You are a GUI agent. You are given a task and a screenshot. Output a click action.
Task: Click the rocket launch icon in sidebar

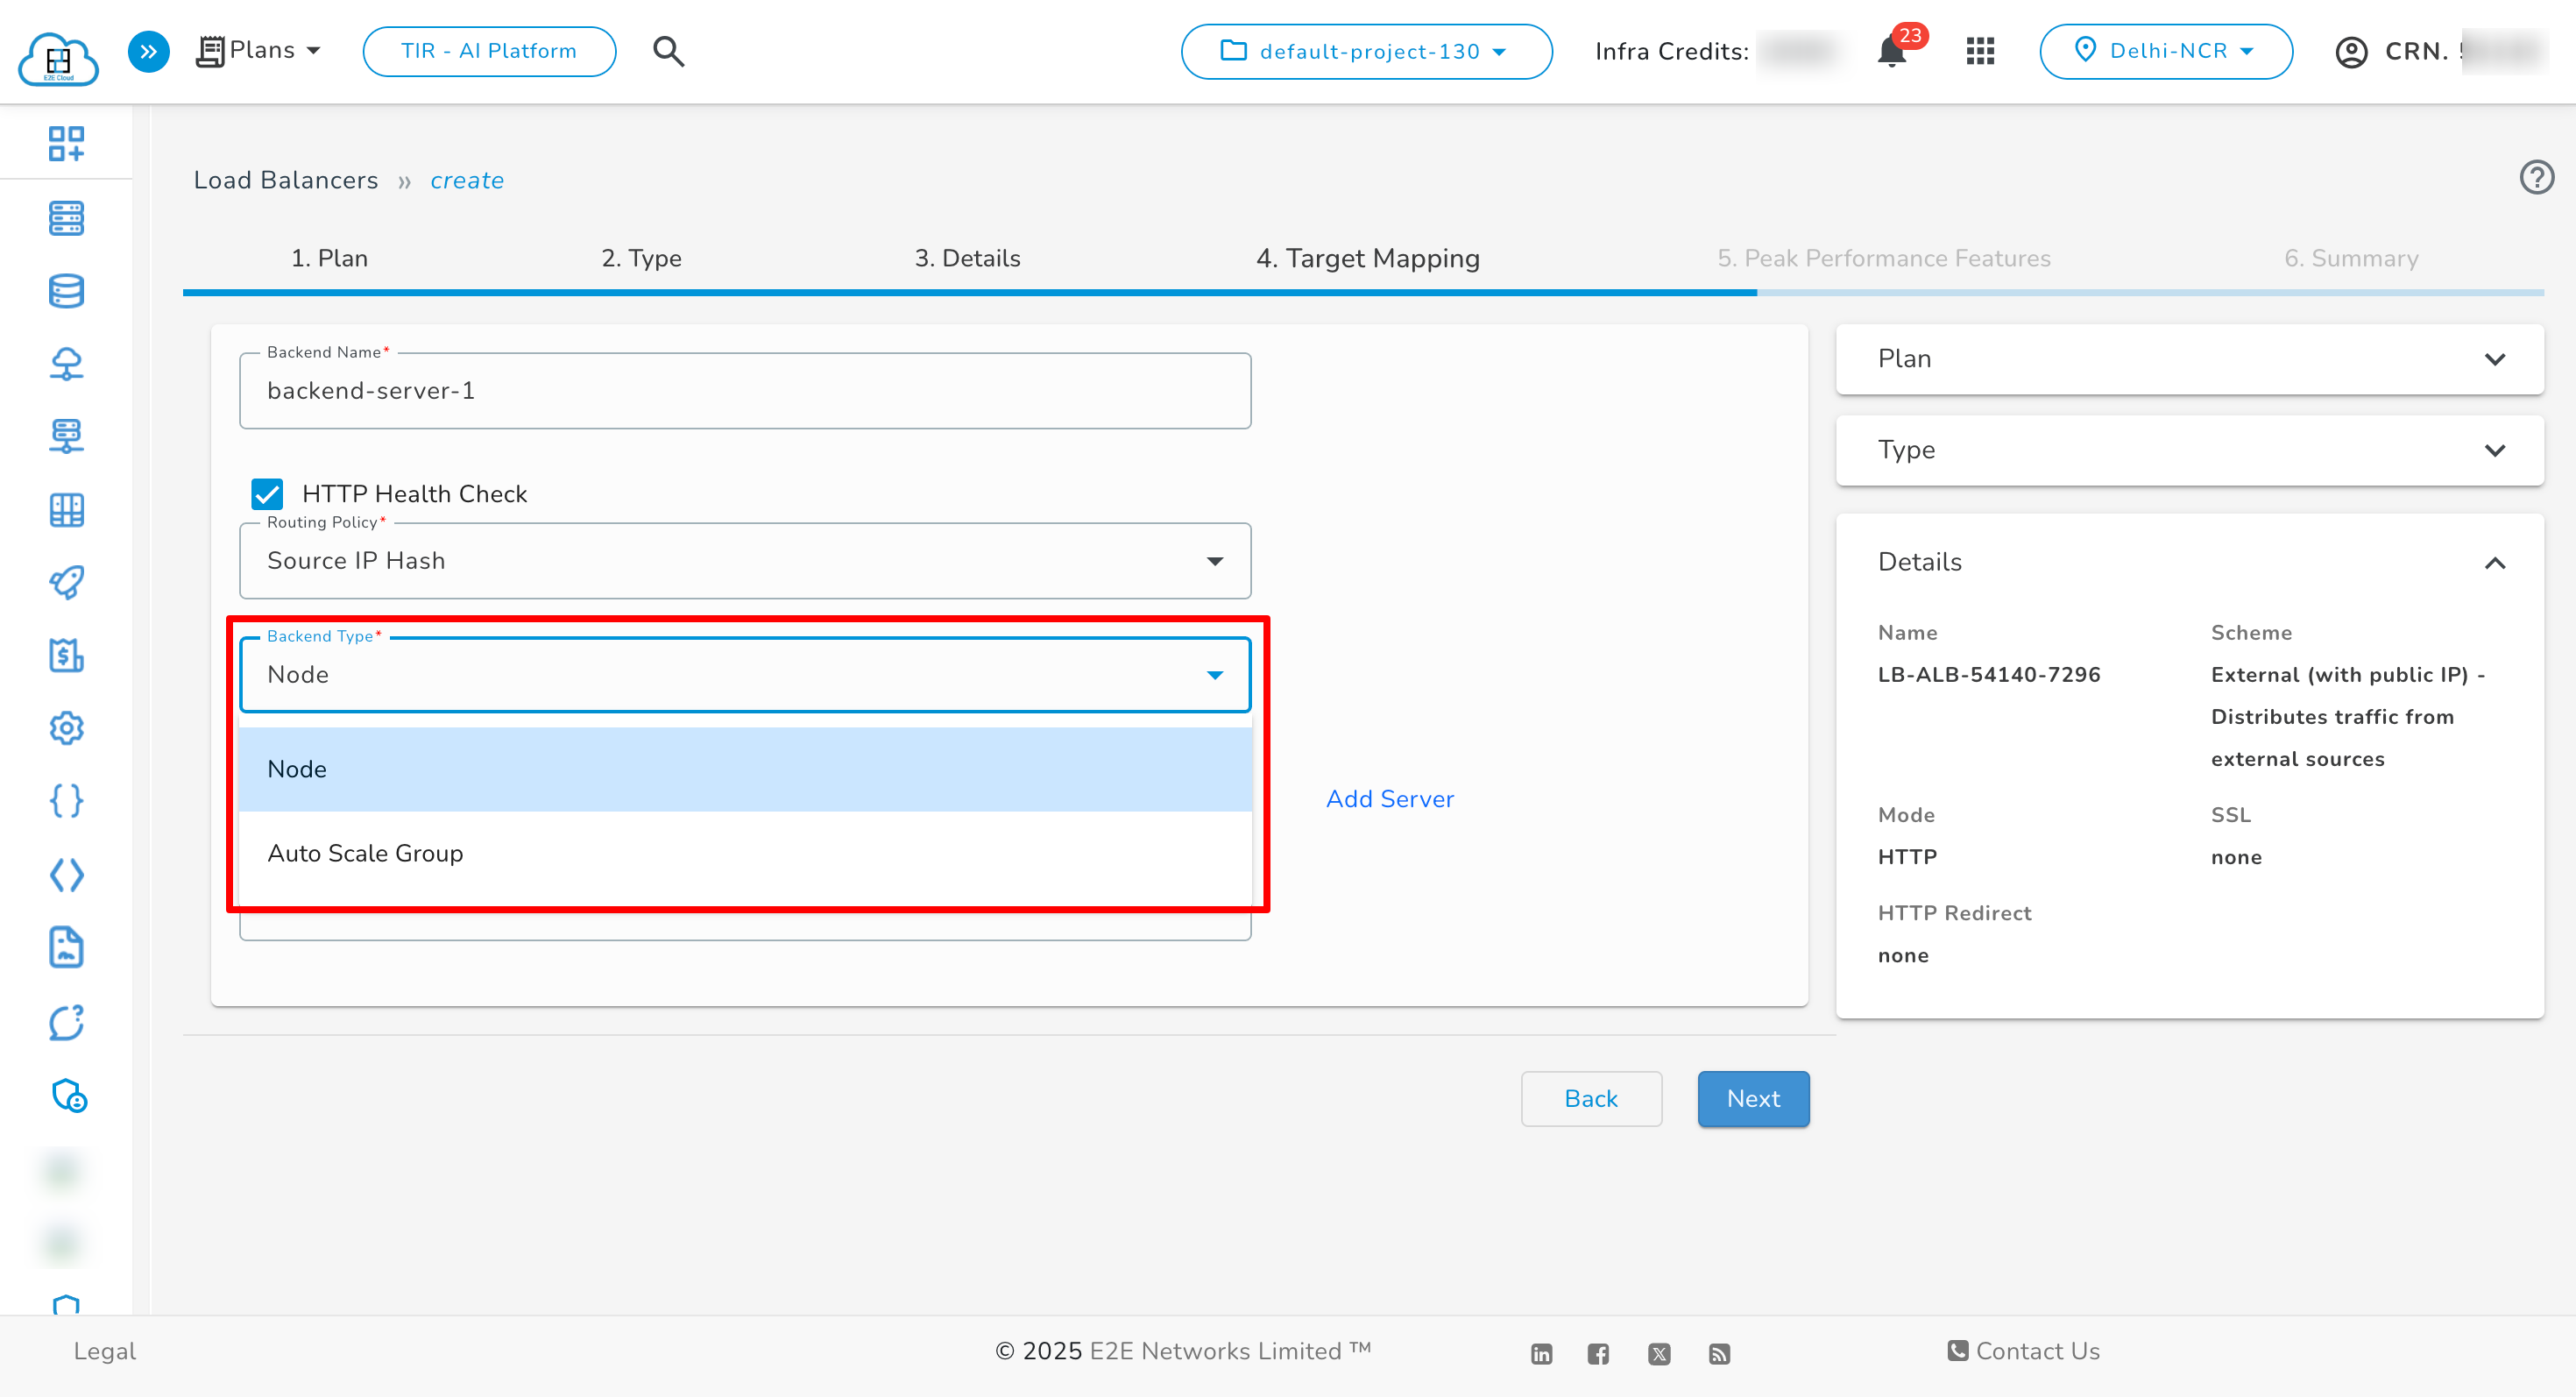coord(66,578)
